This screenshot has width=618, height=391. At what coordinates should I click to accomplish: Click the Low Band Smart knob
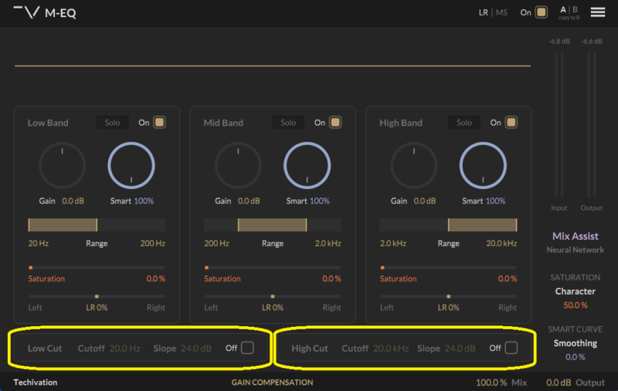131,166
